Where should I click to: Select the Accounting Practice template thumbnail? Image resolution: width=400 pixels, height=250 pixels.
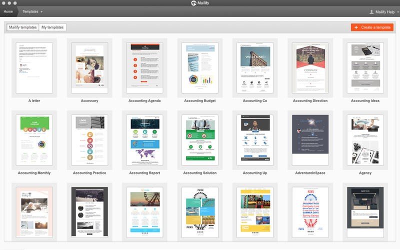click(89, 140)
